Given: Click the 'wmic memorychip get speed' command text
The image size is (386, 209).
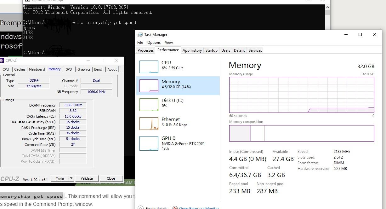Looking at the screenshot, I should tap(105, 22).
